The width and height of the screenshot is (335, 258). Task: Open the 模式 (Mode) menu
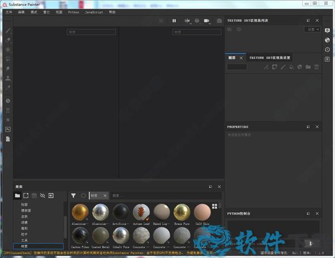(34, 12)
